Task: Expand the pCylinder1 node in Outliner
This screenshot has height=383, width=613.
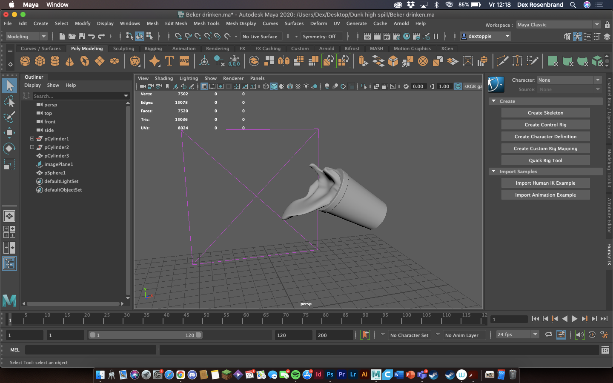Action: point(32,139)
